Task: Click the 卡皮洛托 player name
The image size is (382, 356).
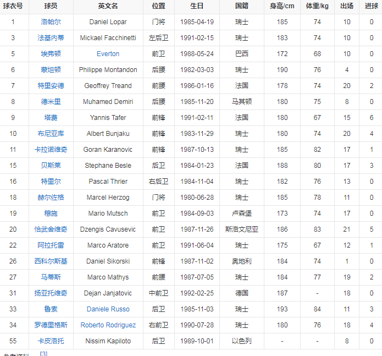Action: pos(51,341)
